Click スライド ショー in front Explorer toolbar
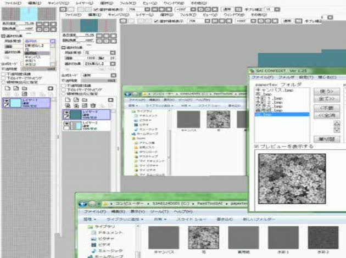Screen dimensions: 346x258 pyautogui.click(x=191, y=219)
